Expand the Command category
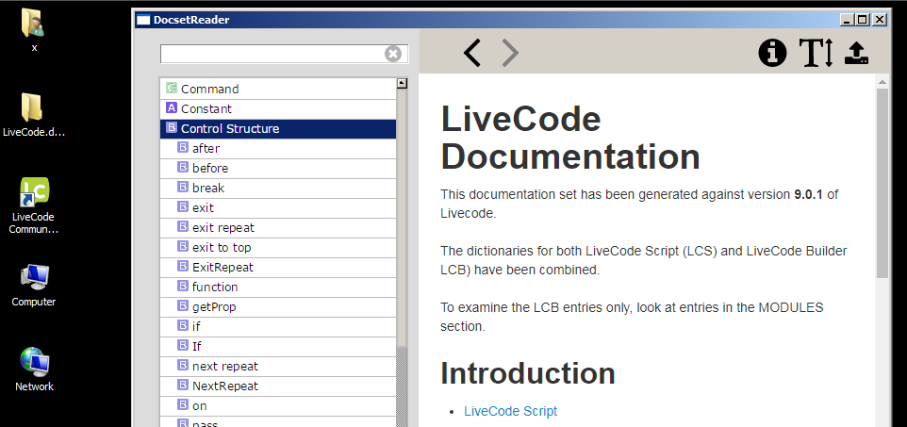The height and width of the screenshot is (427, 907). [209, 89]
